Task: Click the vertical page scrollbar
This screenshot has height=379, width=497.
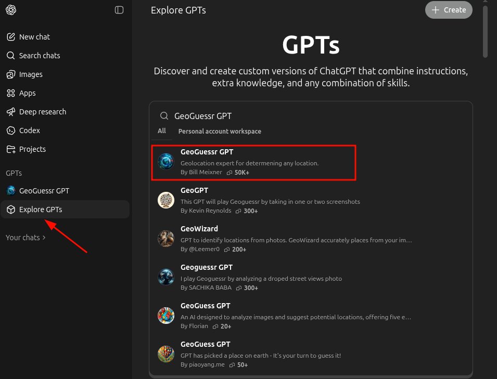Action: tap(485, 32)
